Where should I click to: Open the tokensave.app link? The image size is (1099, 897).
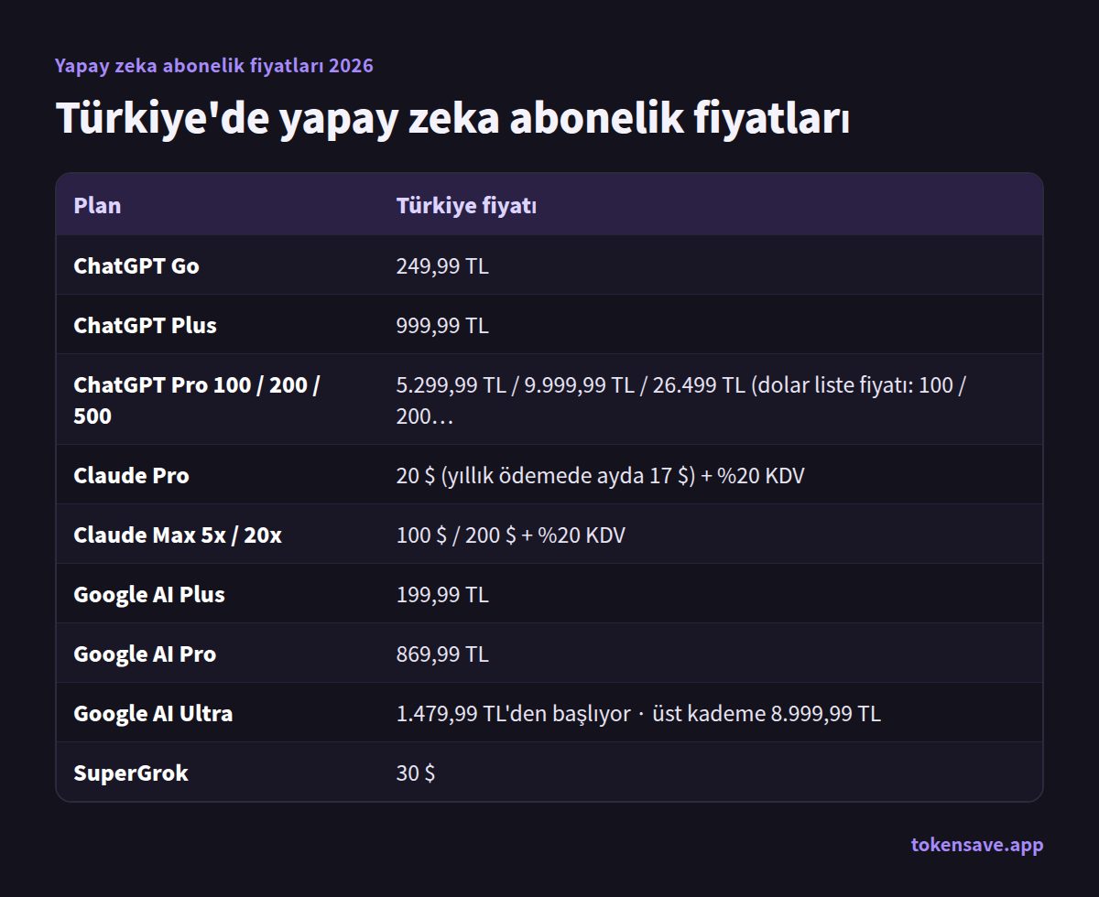tap(977, 845)
